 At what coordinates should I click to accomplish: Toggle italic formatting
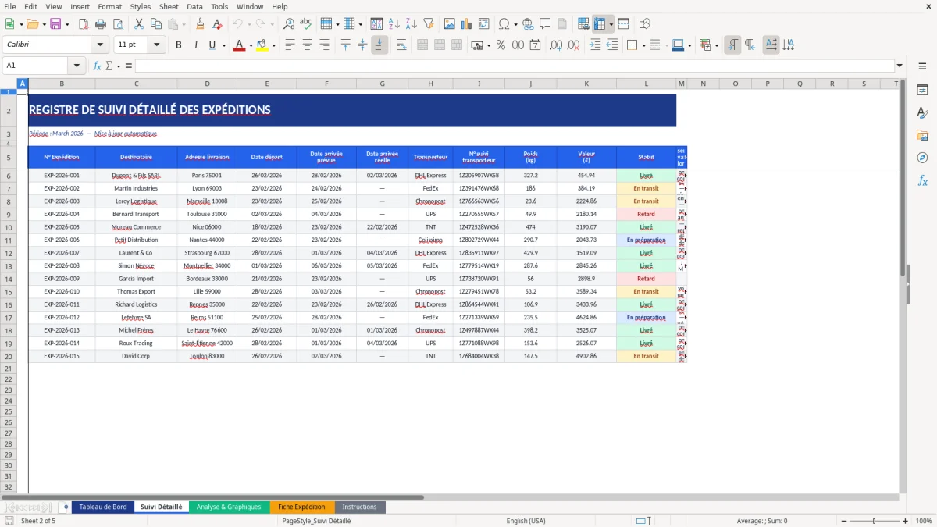(x=195, y=45)
